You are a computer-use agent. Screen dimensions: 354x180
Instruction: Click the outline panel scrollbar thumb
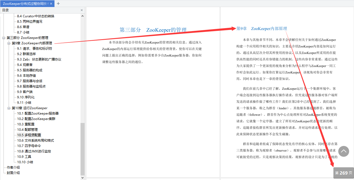pyautogui.click(x=83, y=149)
